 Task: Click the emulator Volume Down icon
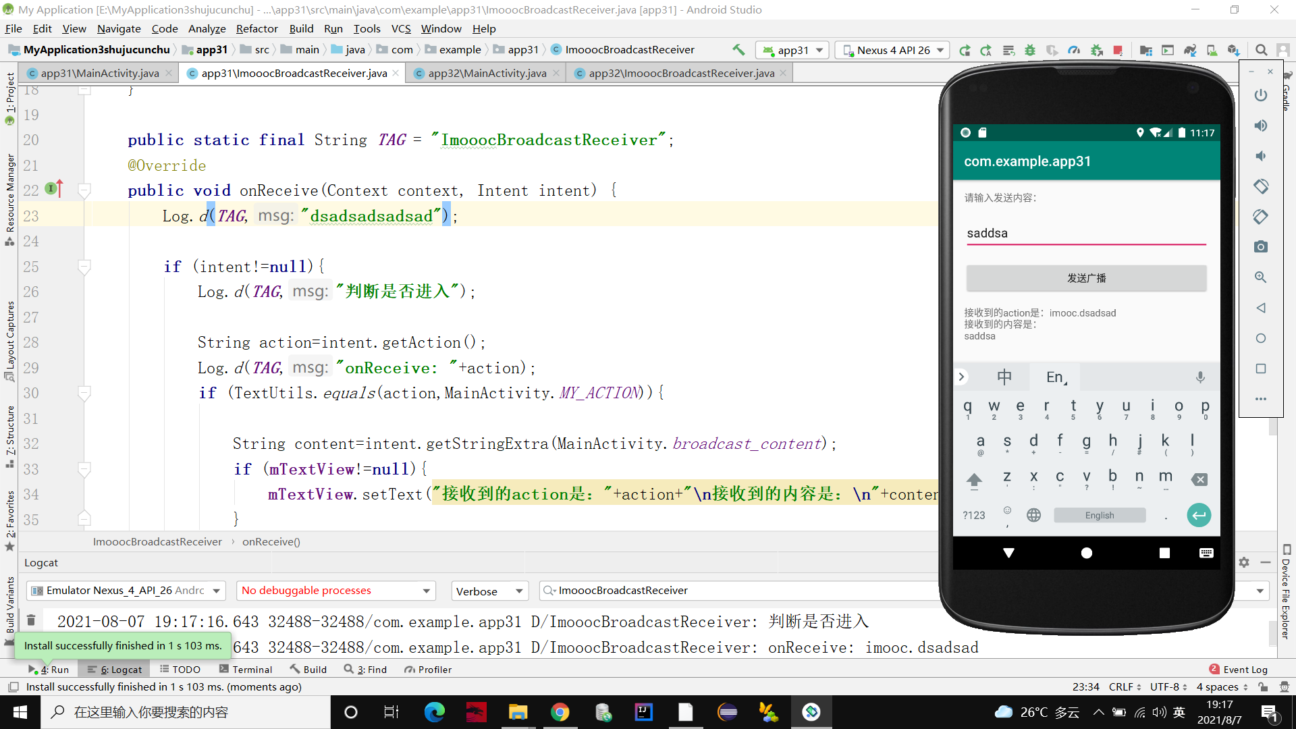tap(1260, 156)
